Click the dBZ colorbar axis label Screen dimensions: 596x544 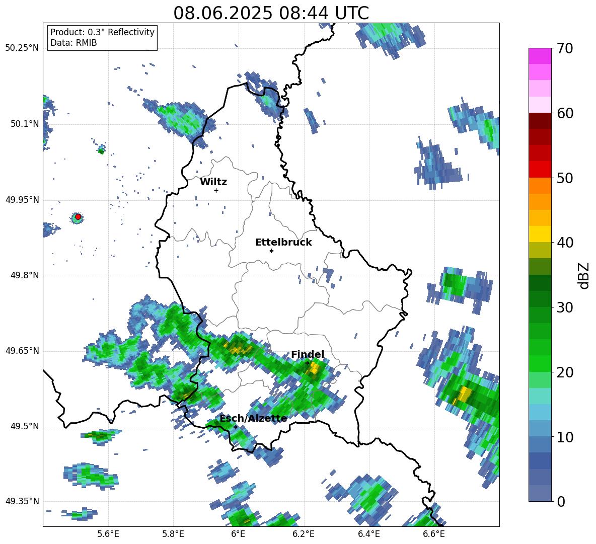pyautogui.click(x=584, y=275)
